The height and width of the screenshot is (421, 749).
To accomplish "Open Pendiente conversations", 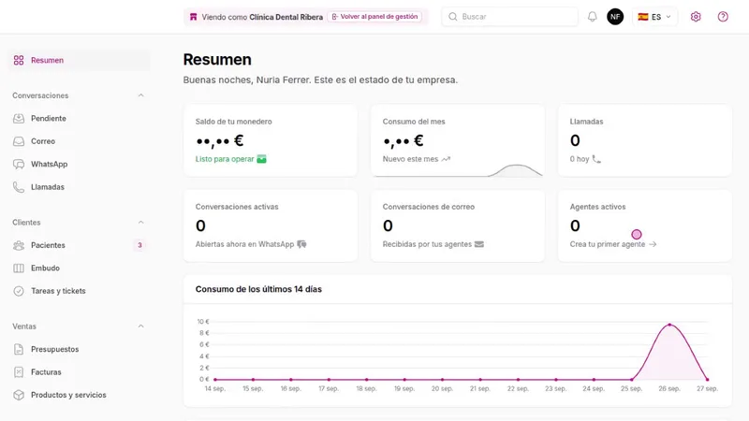I will (79, 119).
